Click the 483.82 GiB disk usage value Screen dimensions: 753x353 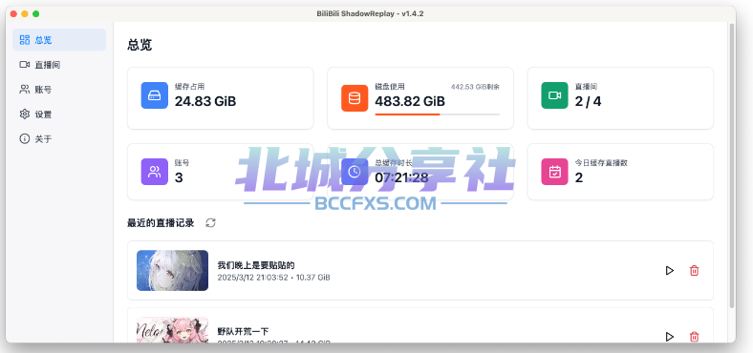tap(410, 101)
